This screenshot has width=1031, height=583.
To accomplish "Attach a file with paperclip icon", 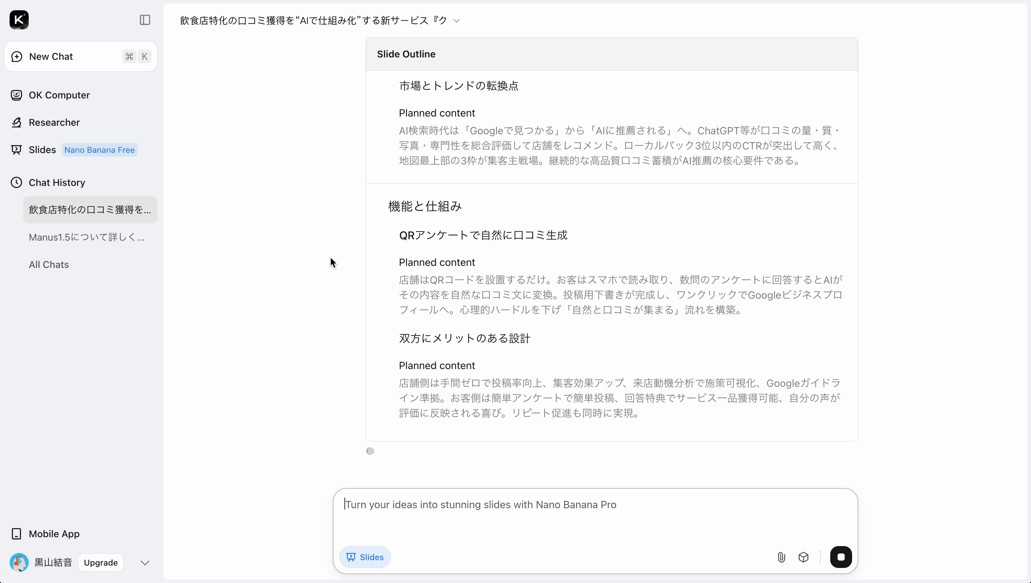I will click(781, 557).
